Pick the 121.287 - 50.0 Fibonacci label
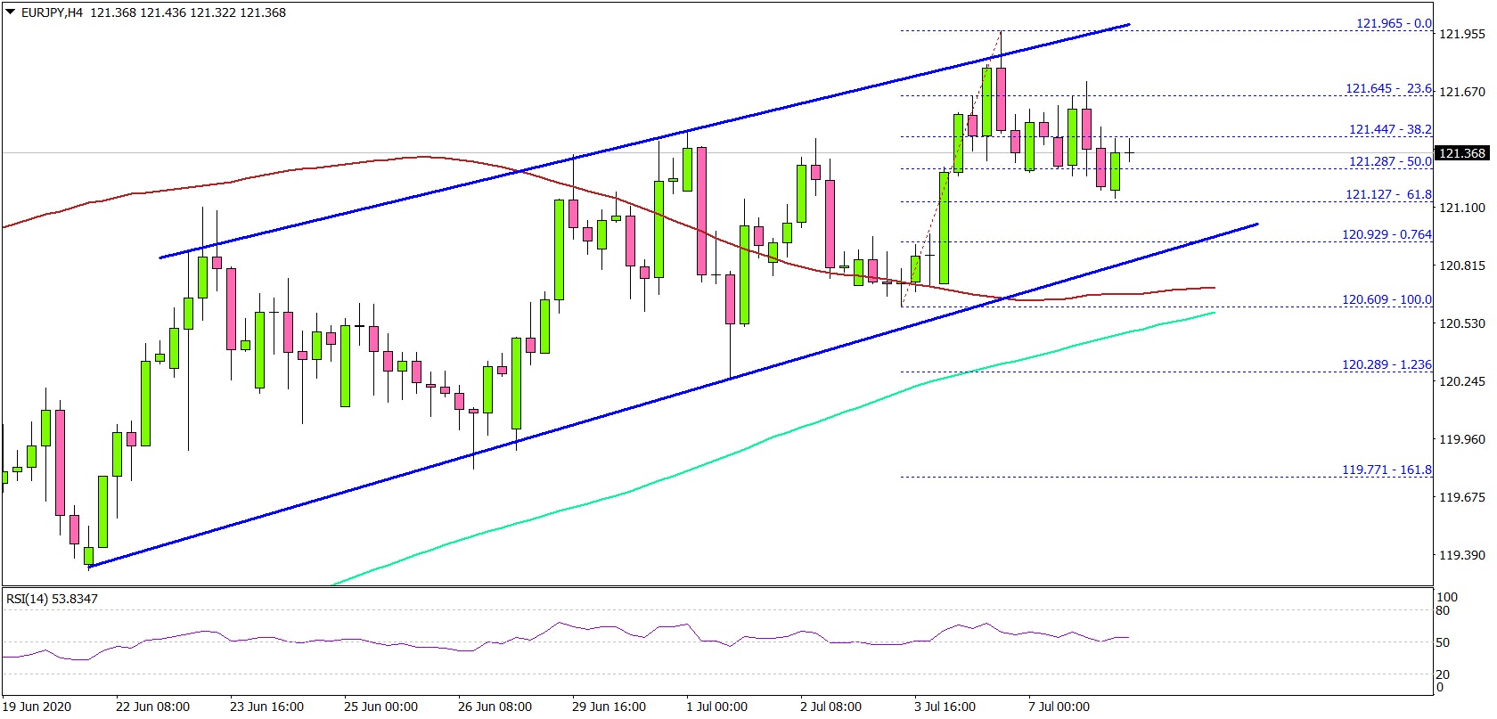This screenshot has height=719, width=1497. [x=1389, y=161]
